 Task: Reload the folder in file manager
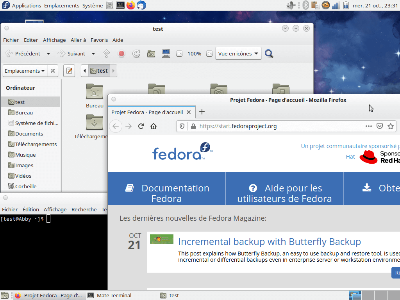click(136, 54)
